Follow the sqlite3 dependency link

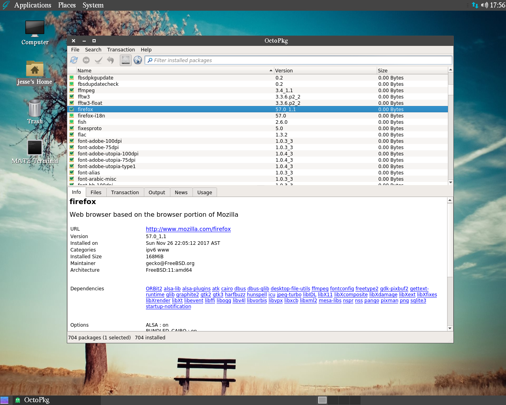point(418,301)
